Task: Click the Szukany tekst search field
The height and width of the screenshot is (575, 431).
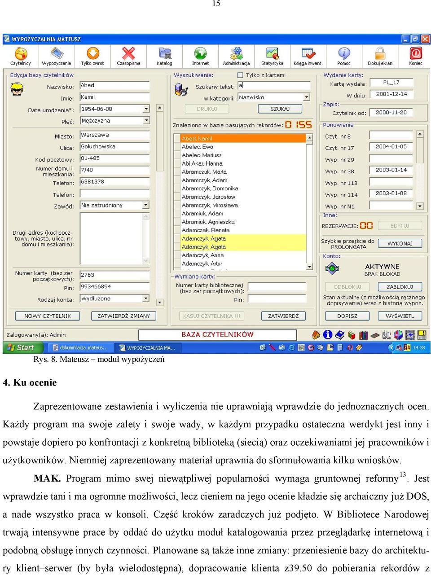Action: [274, 85]
